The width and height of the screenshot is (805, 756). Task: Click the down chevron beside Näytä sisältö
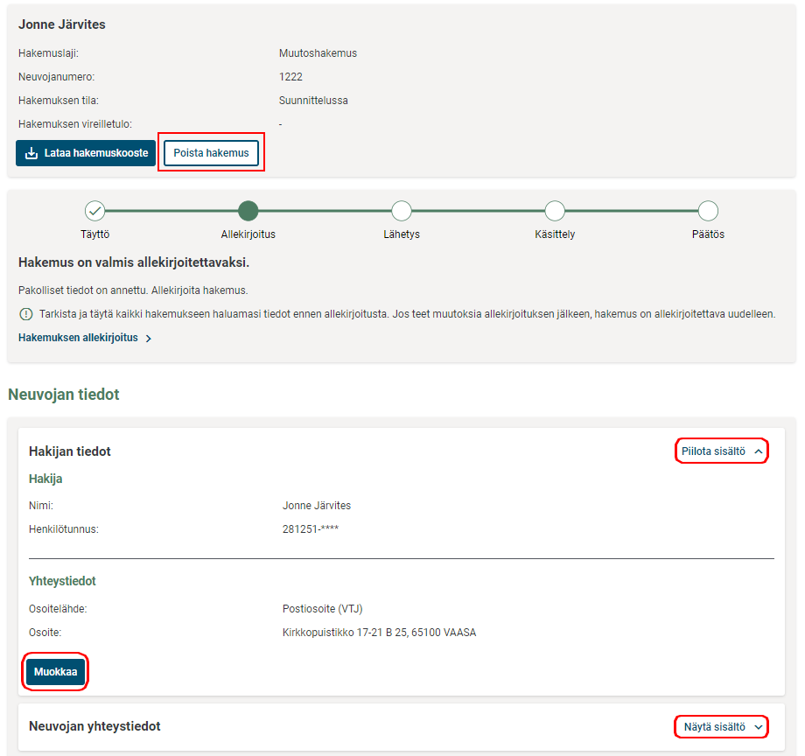coord(758,727)
